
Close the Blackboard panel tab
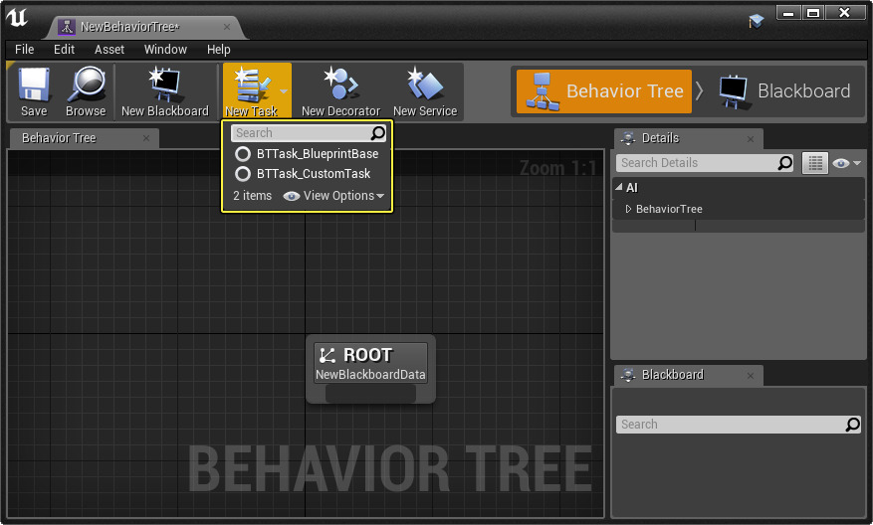coord(751,376)
